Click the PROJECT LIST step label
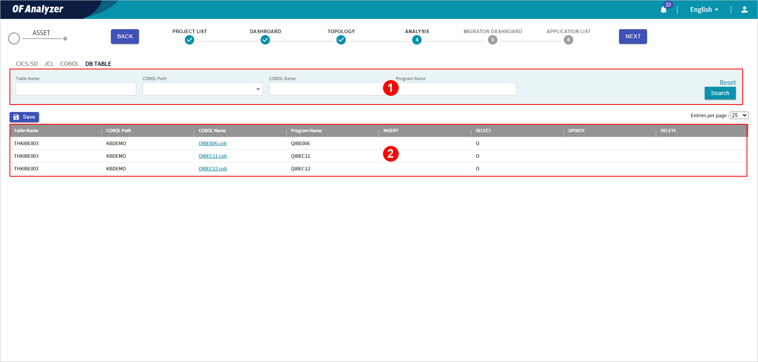758x362 pixels. click(x=189, y=32)
